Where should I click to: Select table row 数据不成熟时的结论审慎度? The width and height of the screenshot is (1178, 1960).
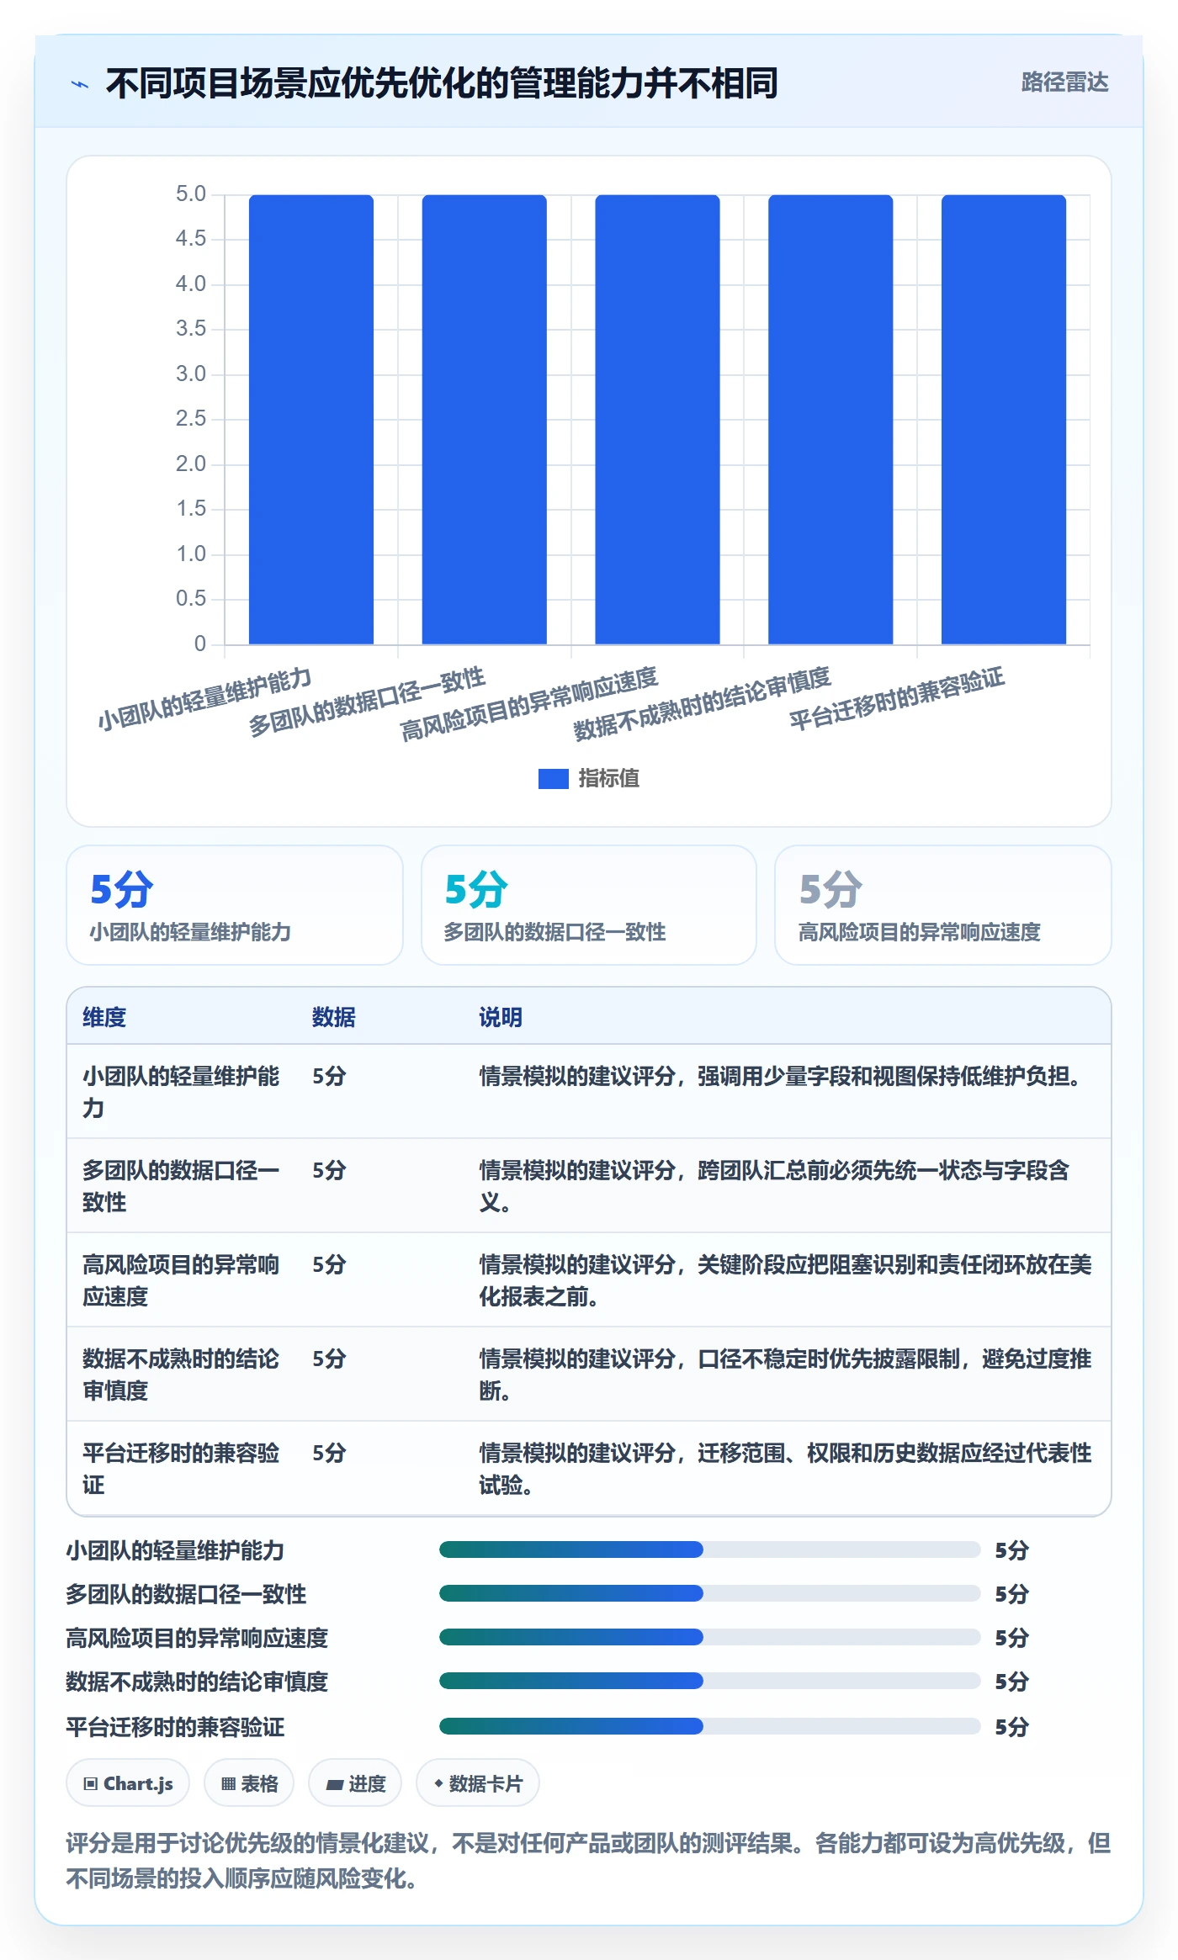tap(589, 1375)
